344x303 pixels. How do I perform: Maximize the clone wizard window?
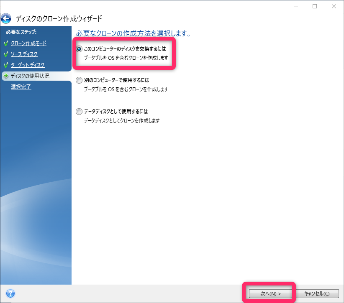point(315,6)
